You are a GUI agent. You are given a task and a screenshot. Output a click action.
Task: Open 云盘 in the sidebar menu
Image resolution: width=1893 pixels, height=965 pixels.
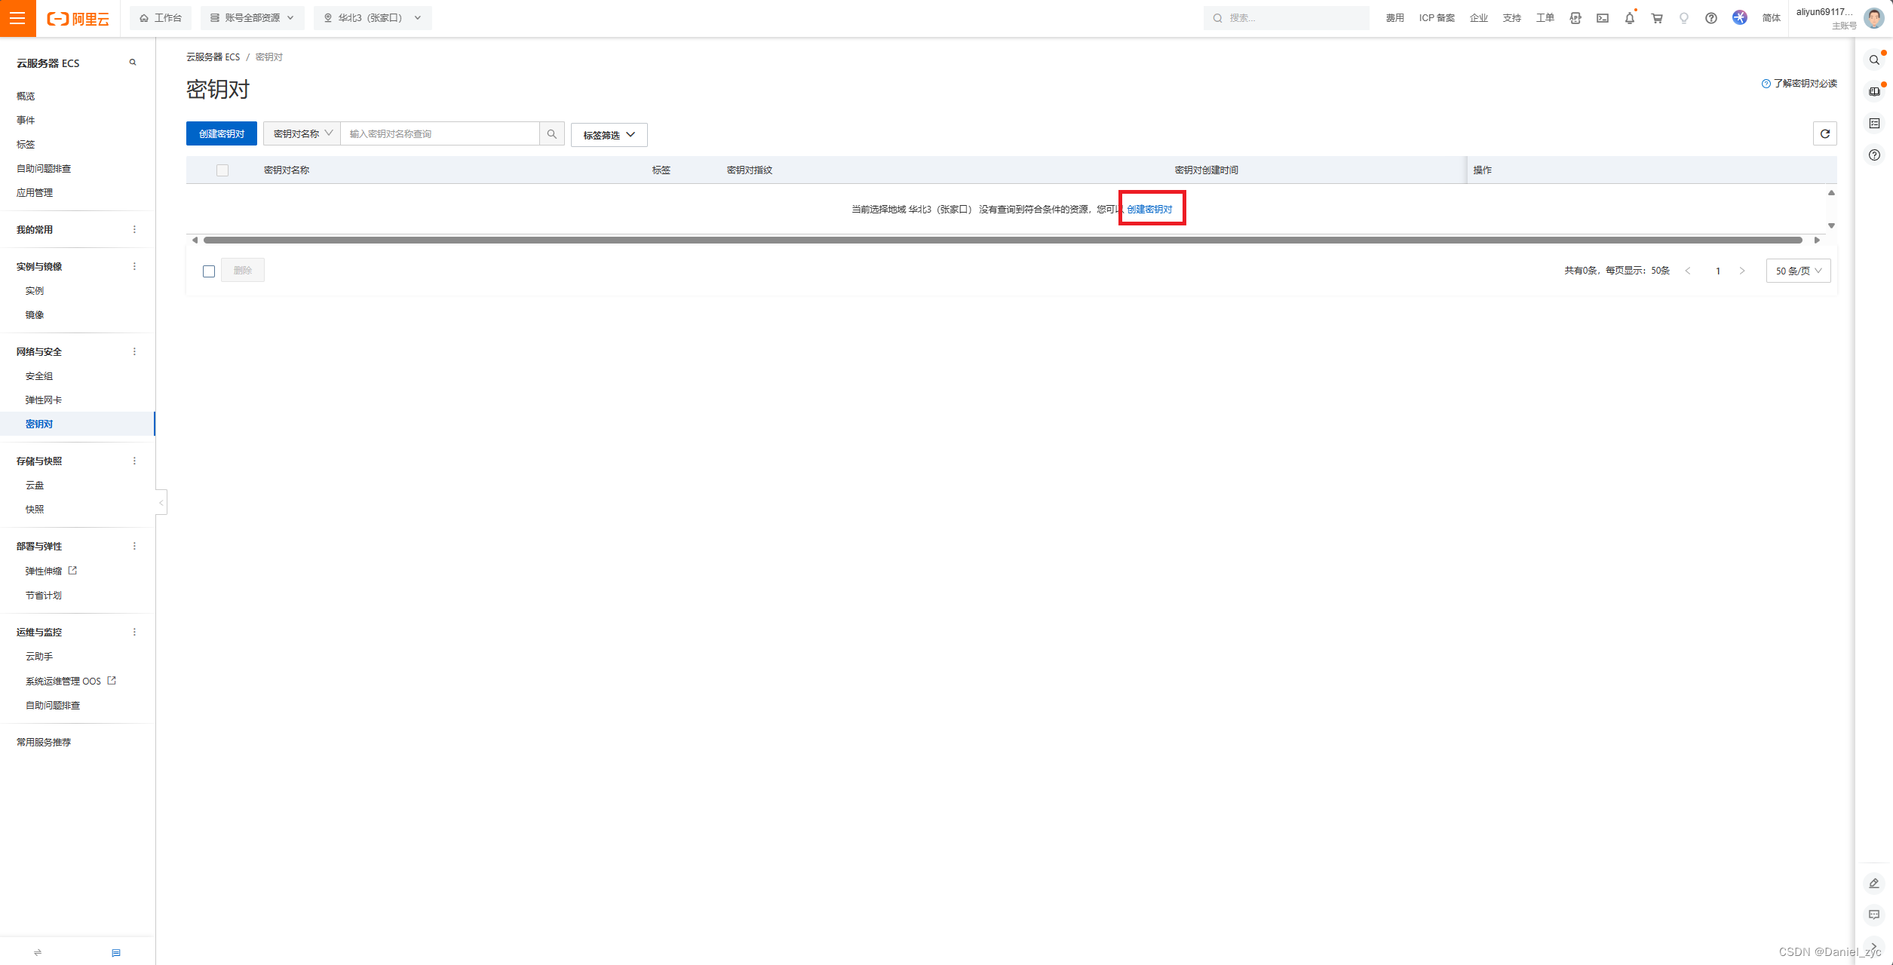coord(35,486)
